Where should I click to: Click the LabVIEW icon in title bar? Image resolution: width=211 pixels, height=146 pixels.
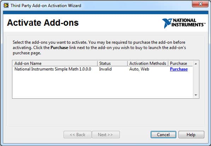(x=6, y=6)
